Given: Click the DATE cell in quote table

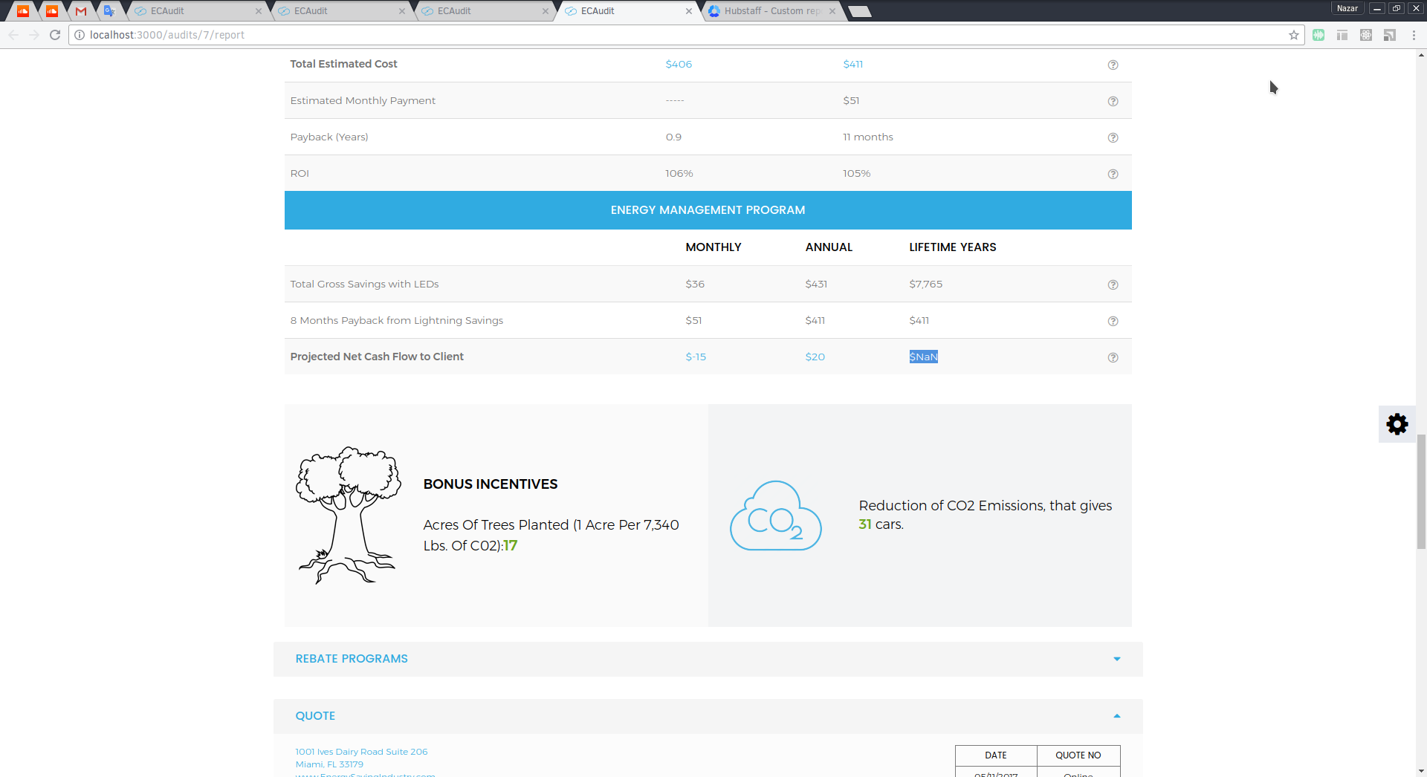Looking at the screenshot, I should tap(996, 755).
